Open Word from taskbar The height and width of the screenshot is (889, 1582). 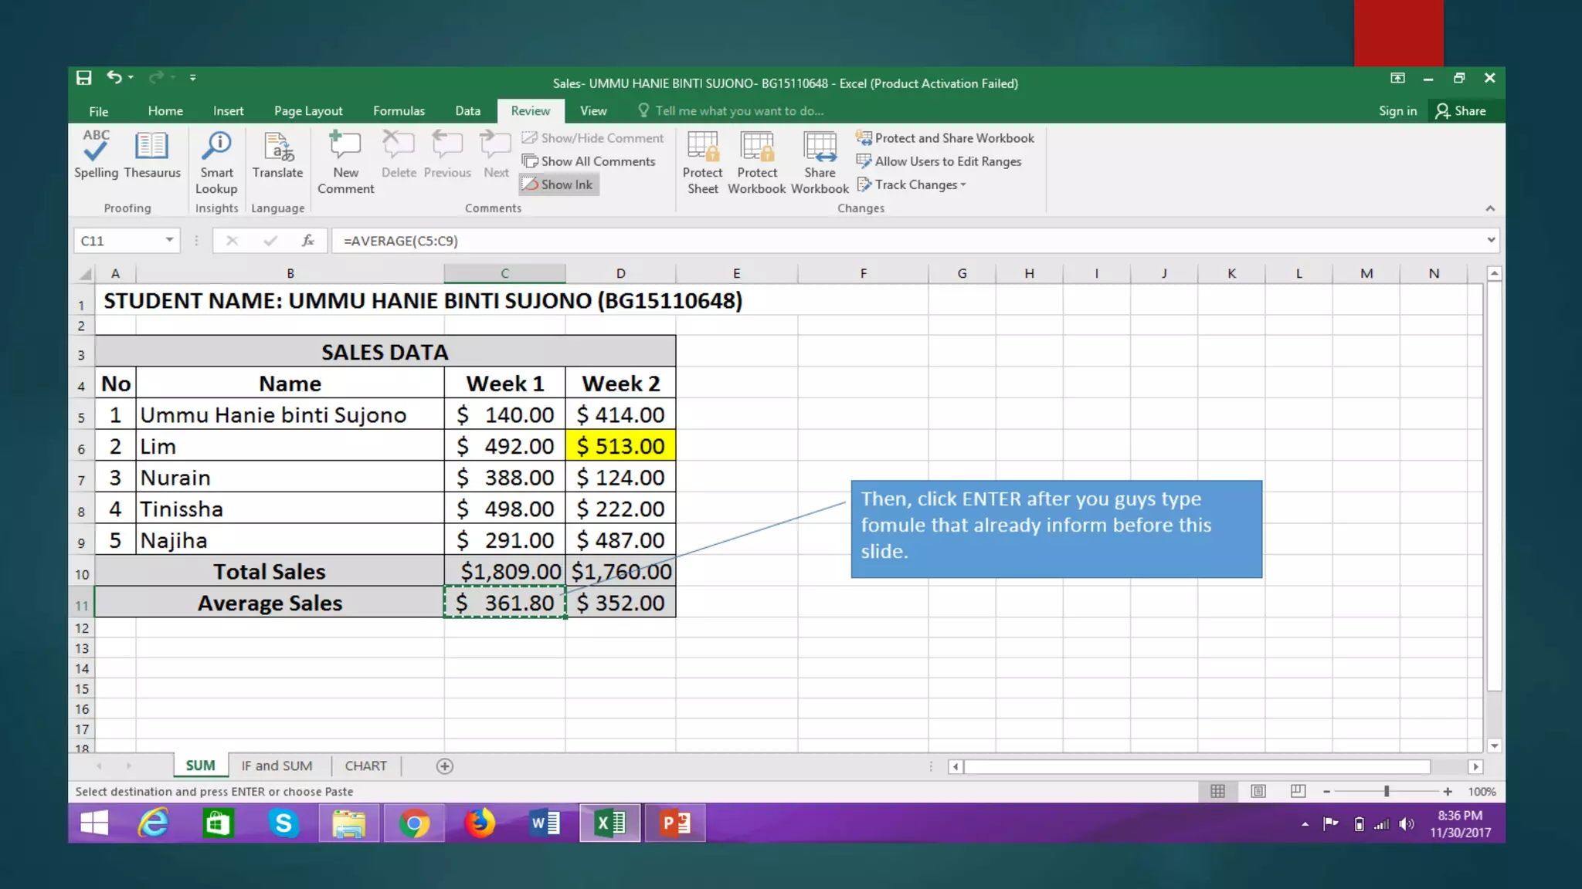[x=545, y=823]
